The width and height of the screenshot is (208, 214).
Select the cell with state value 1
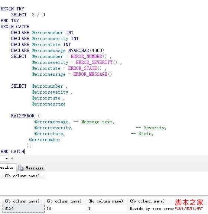[107, 208]
